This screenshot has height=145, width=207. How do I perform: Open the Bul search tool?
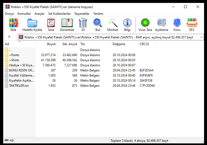coord(98,23)
